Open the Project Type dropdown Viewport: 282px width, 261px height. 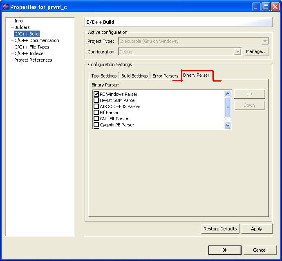(x=265, y=41)
